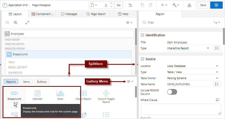Collapse the left pane splitter handle

[1, 64]
